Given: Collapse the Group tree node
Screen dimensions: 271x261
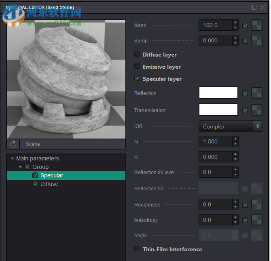Looking at the screenshot, I should (x=20, y=167).
